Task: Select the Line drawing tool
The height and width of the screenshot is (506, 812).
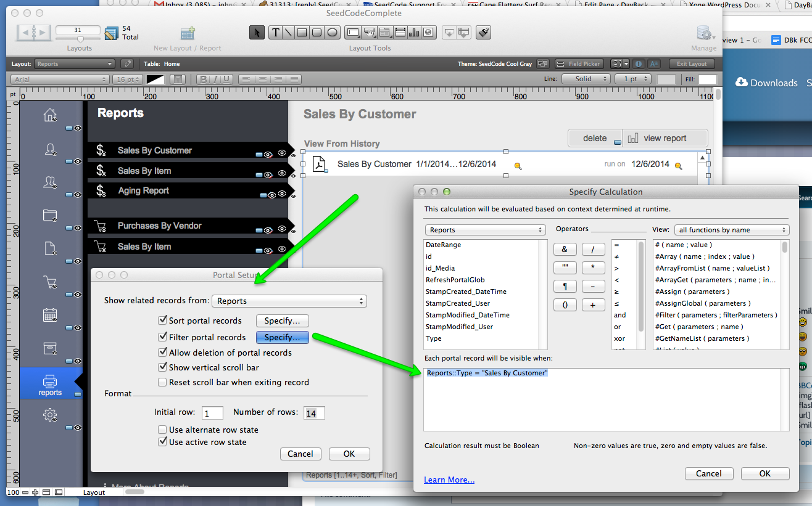Action: point(288,33)
